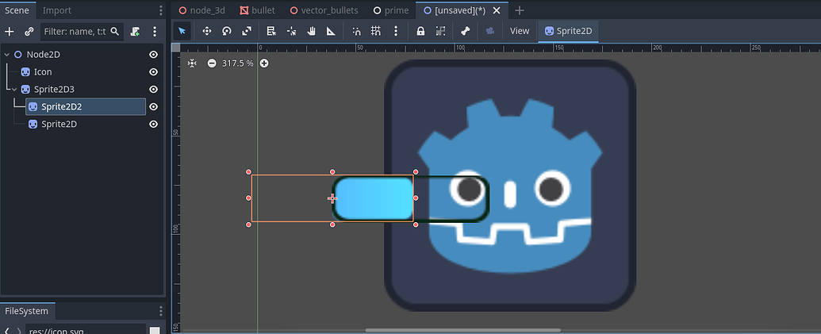821x334 pixels.
Task: Close the [unsaved](*) scene tab
Action: (497, 10)
